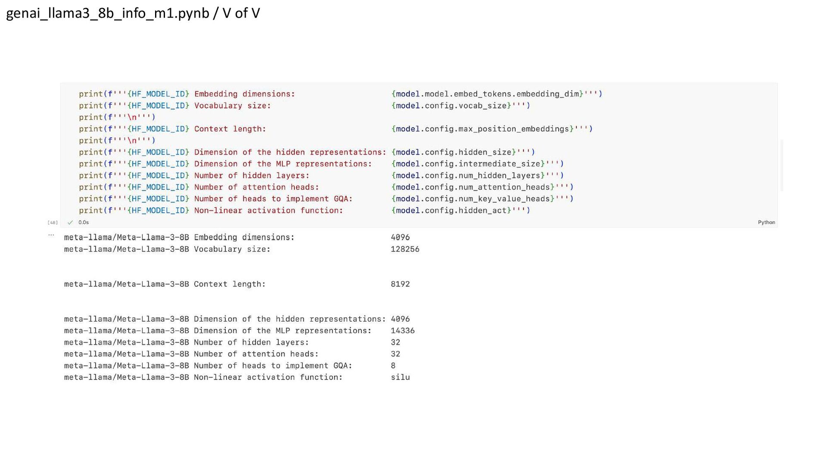The height and width of the screenshot is (465, 827).
Task: Click output value silu activation function
Action: tap(400, 377)
